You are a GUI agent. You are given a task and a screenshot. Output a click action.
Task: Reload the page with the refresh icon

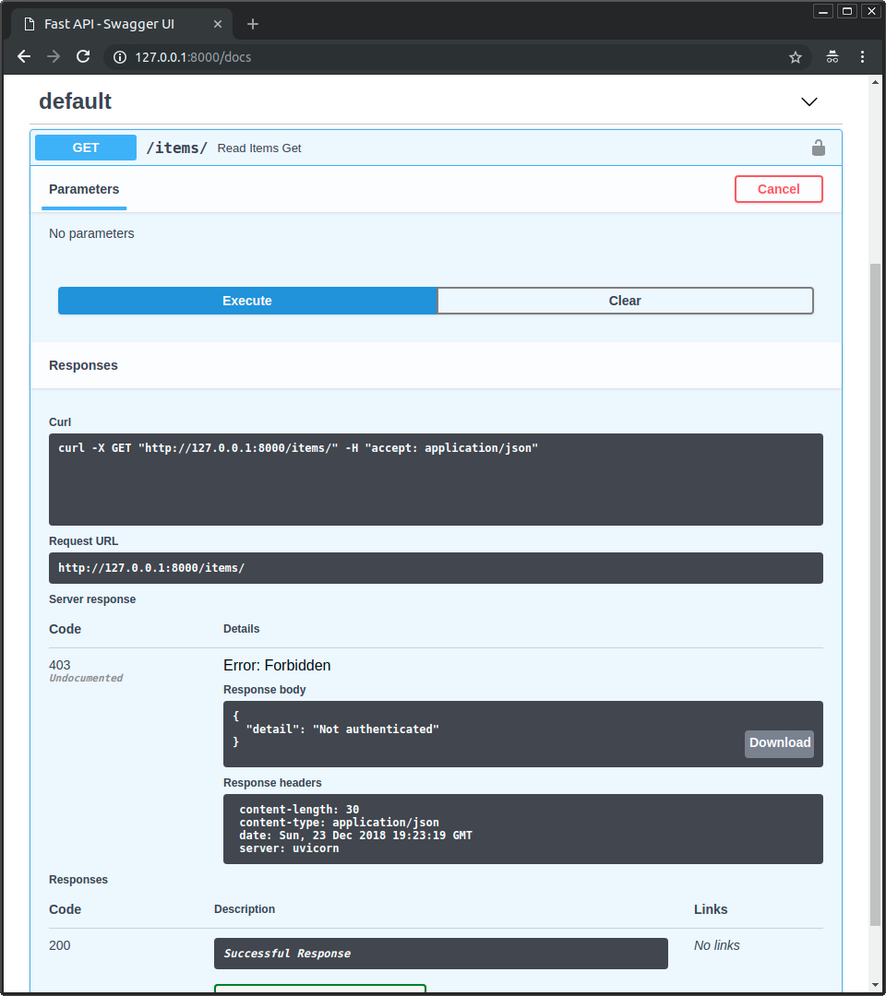click(83, 57)
